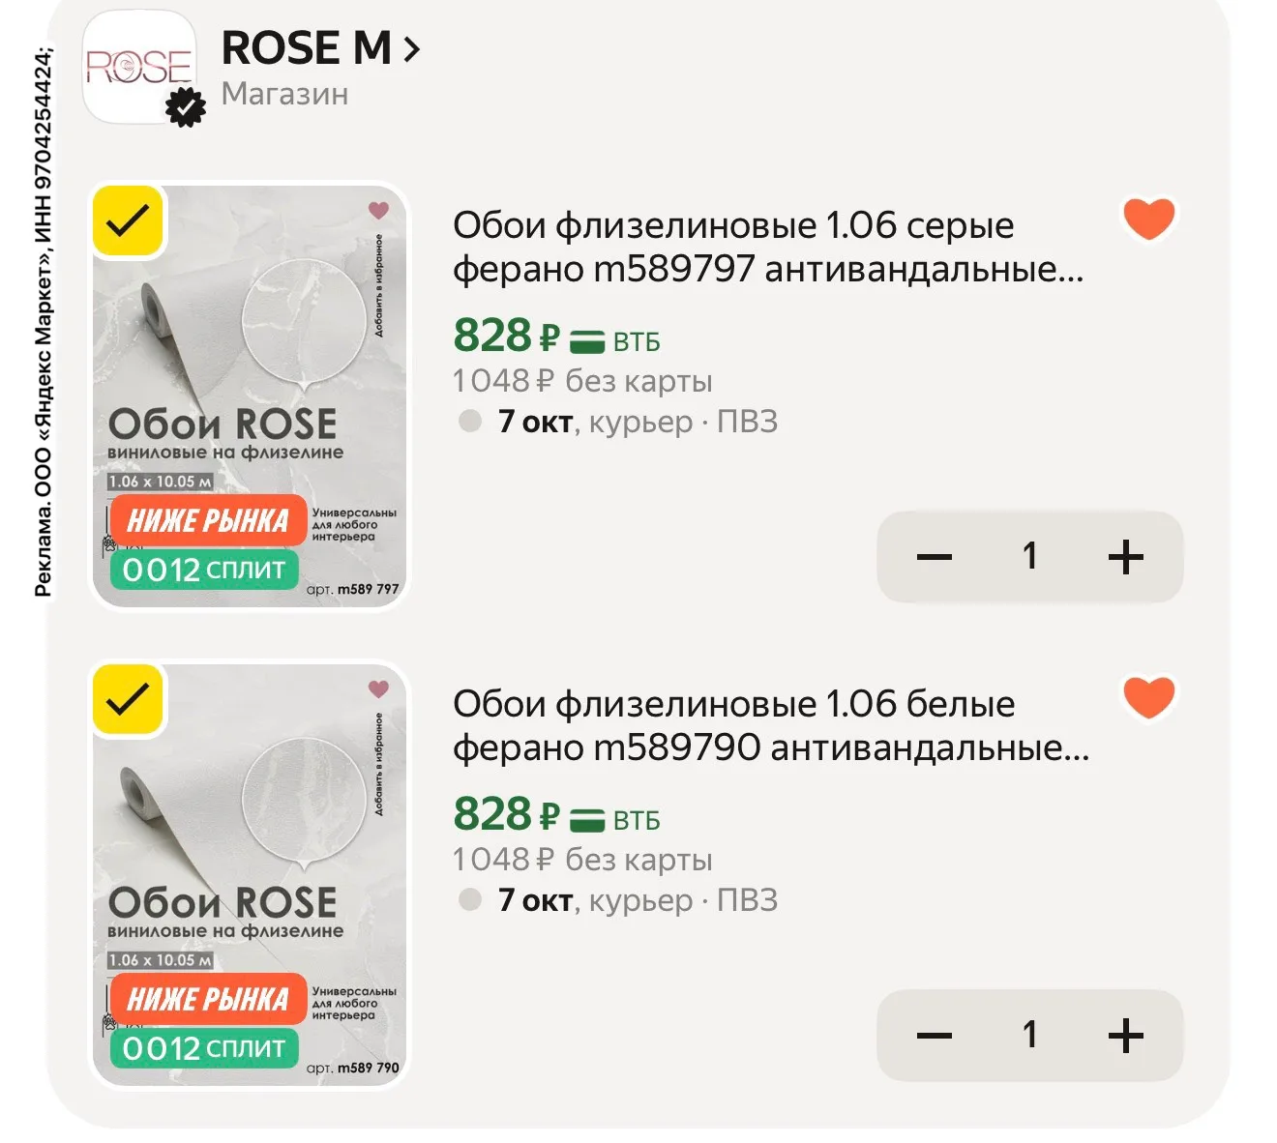Decrease quantity of white wallpaper m589790
The height and width of the screenshot is (1143, 1277).
coord(935,1035)
